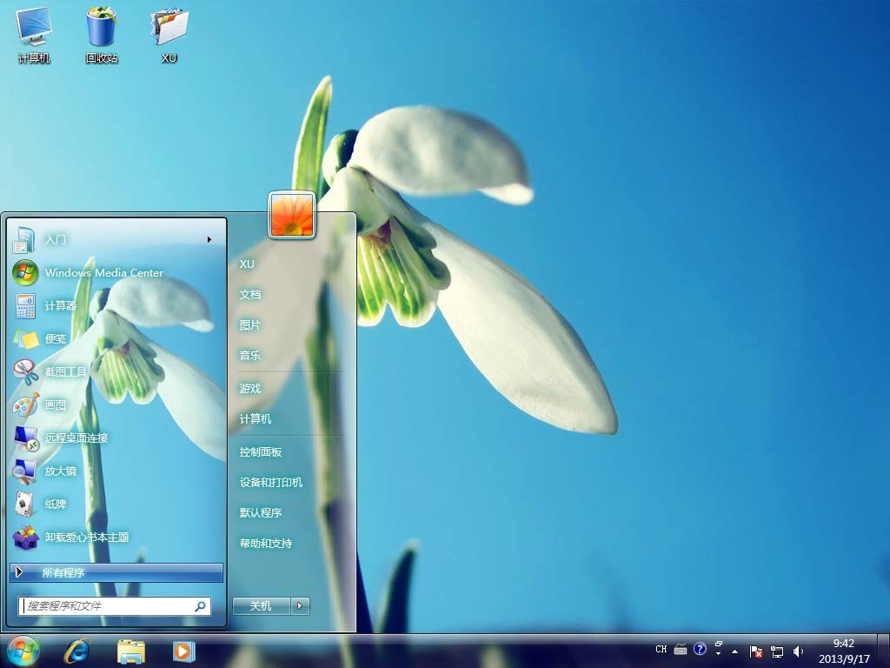Viewport: 890px width, 668px height.
Task: Click the volume speaker tray icon
Action: [x=799, y=651]
